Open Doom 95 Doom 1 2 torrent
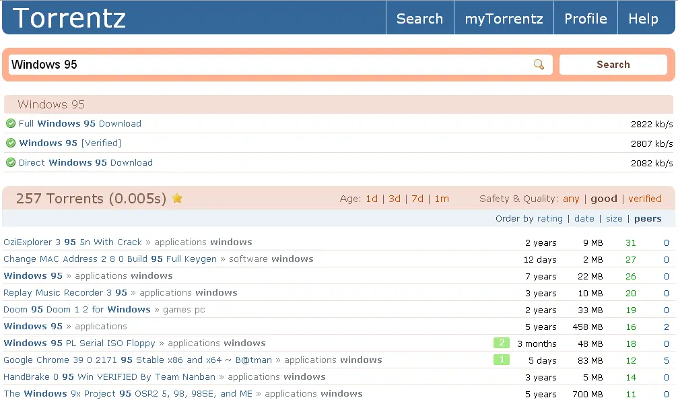Screen dimensions: 678x400 coord(77,310)
